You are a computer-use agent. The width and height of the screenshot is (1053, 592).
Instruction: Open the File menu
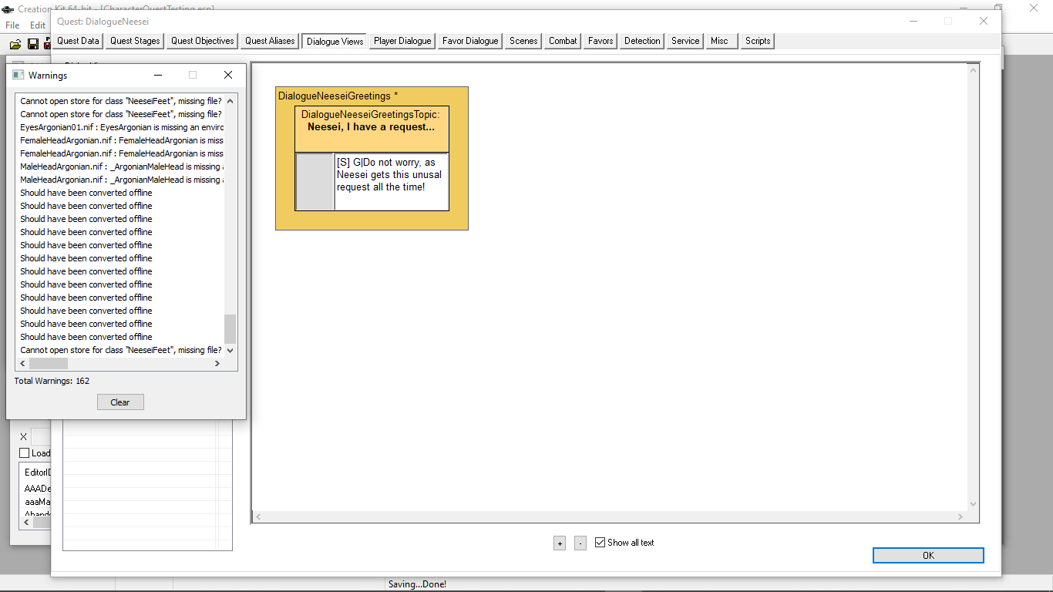click(x=12, y=25)
